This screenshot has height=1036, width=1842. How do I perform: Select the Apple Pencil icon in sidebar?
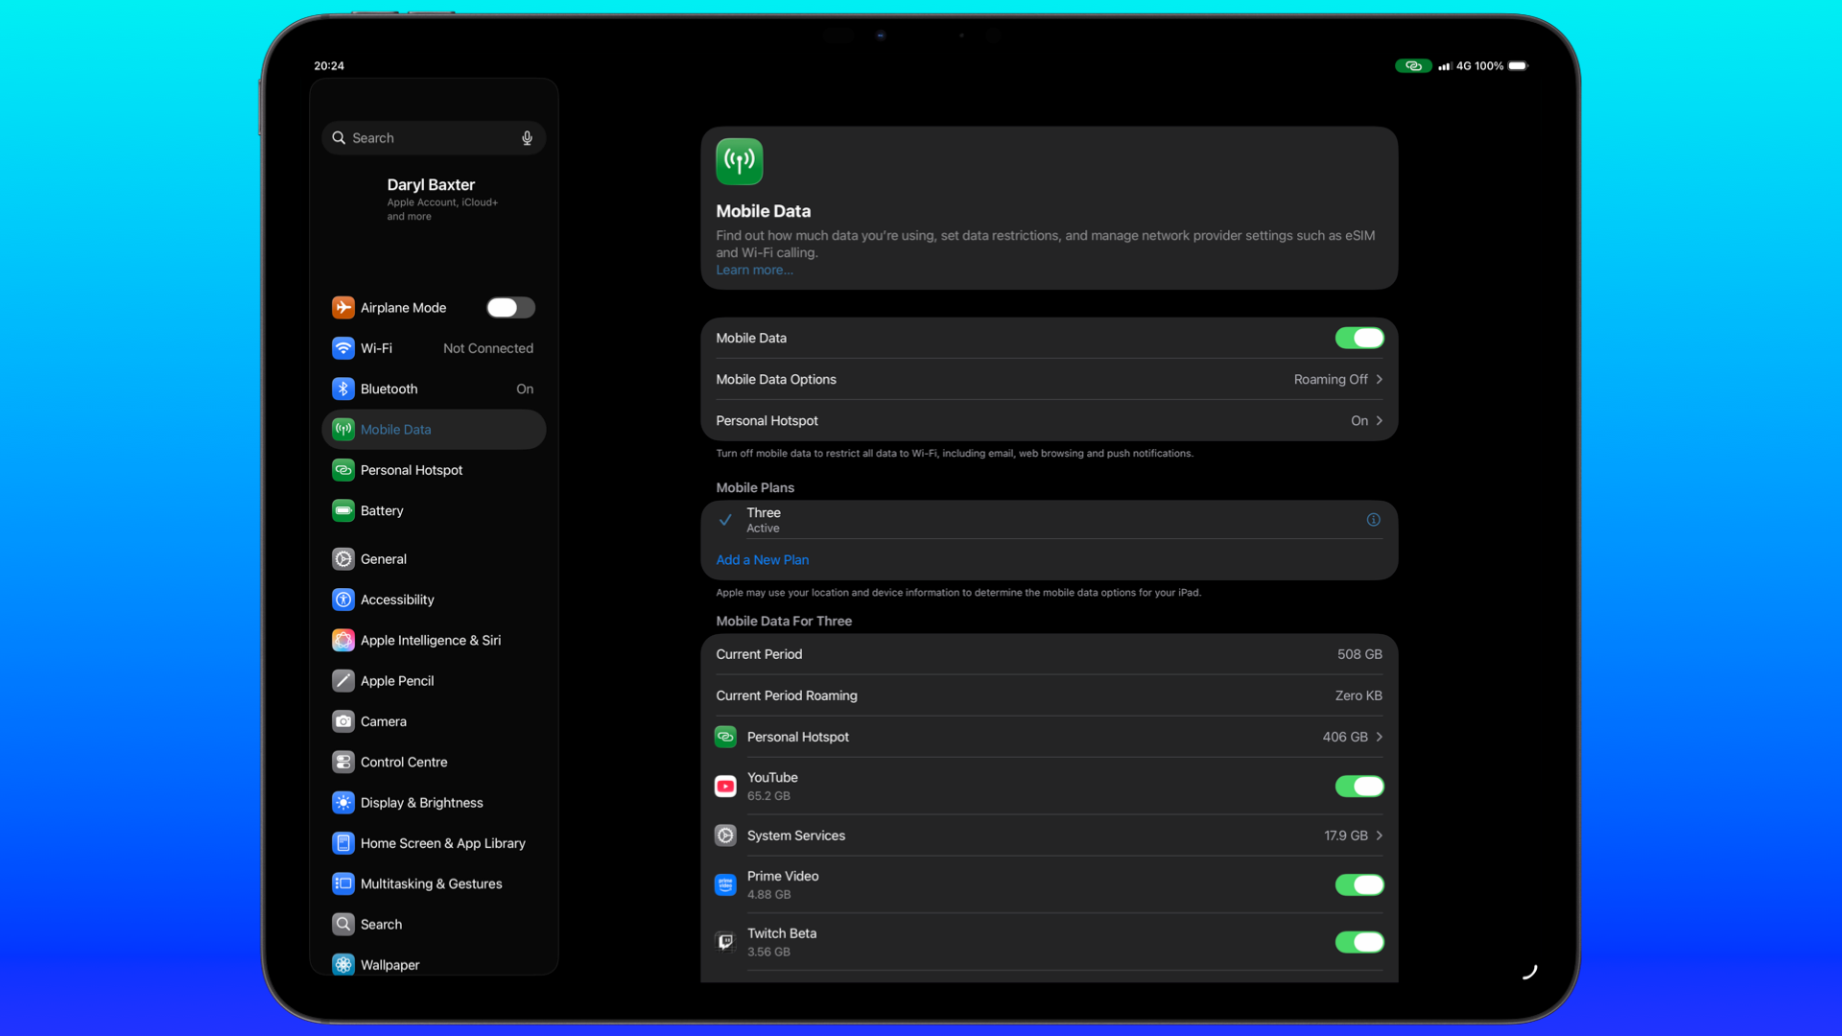point(342,681)
